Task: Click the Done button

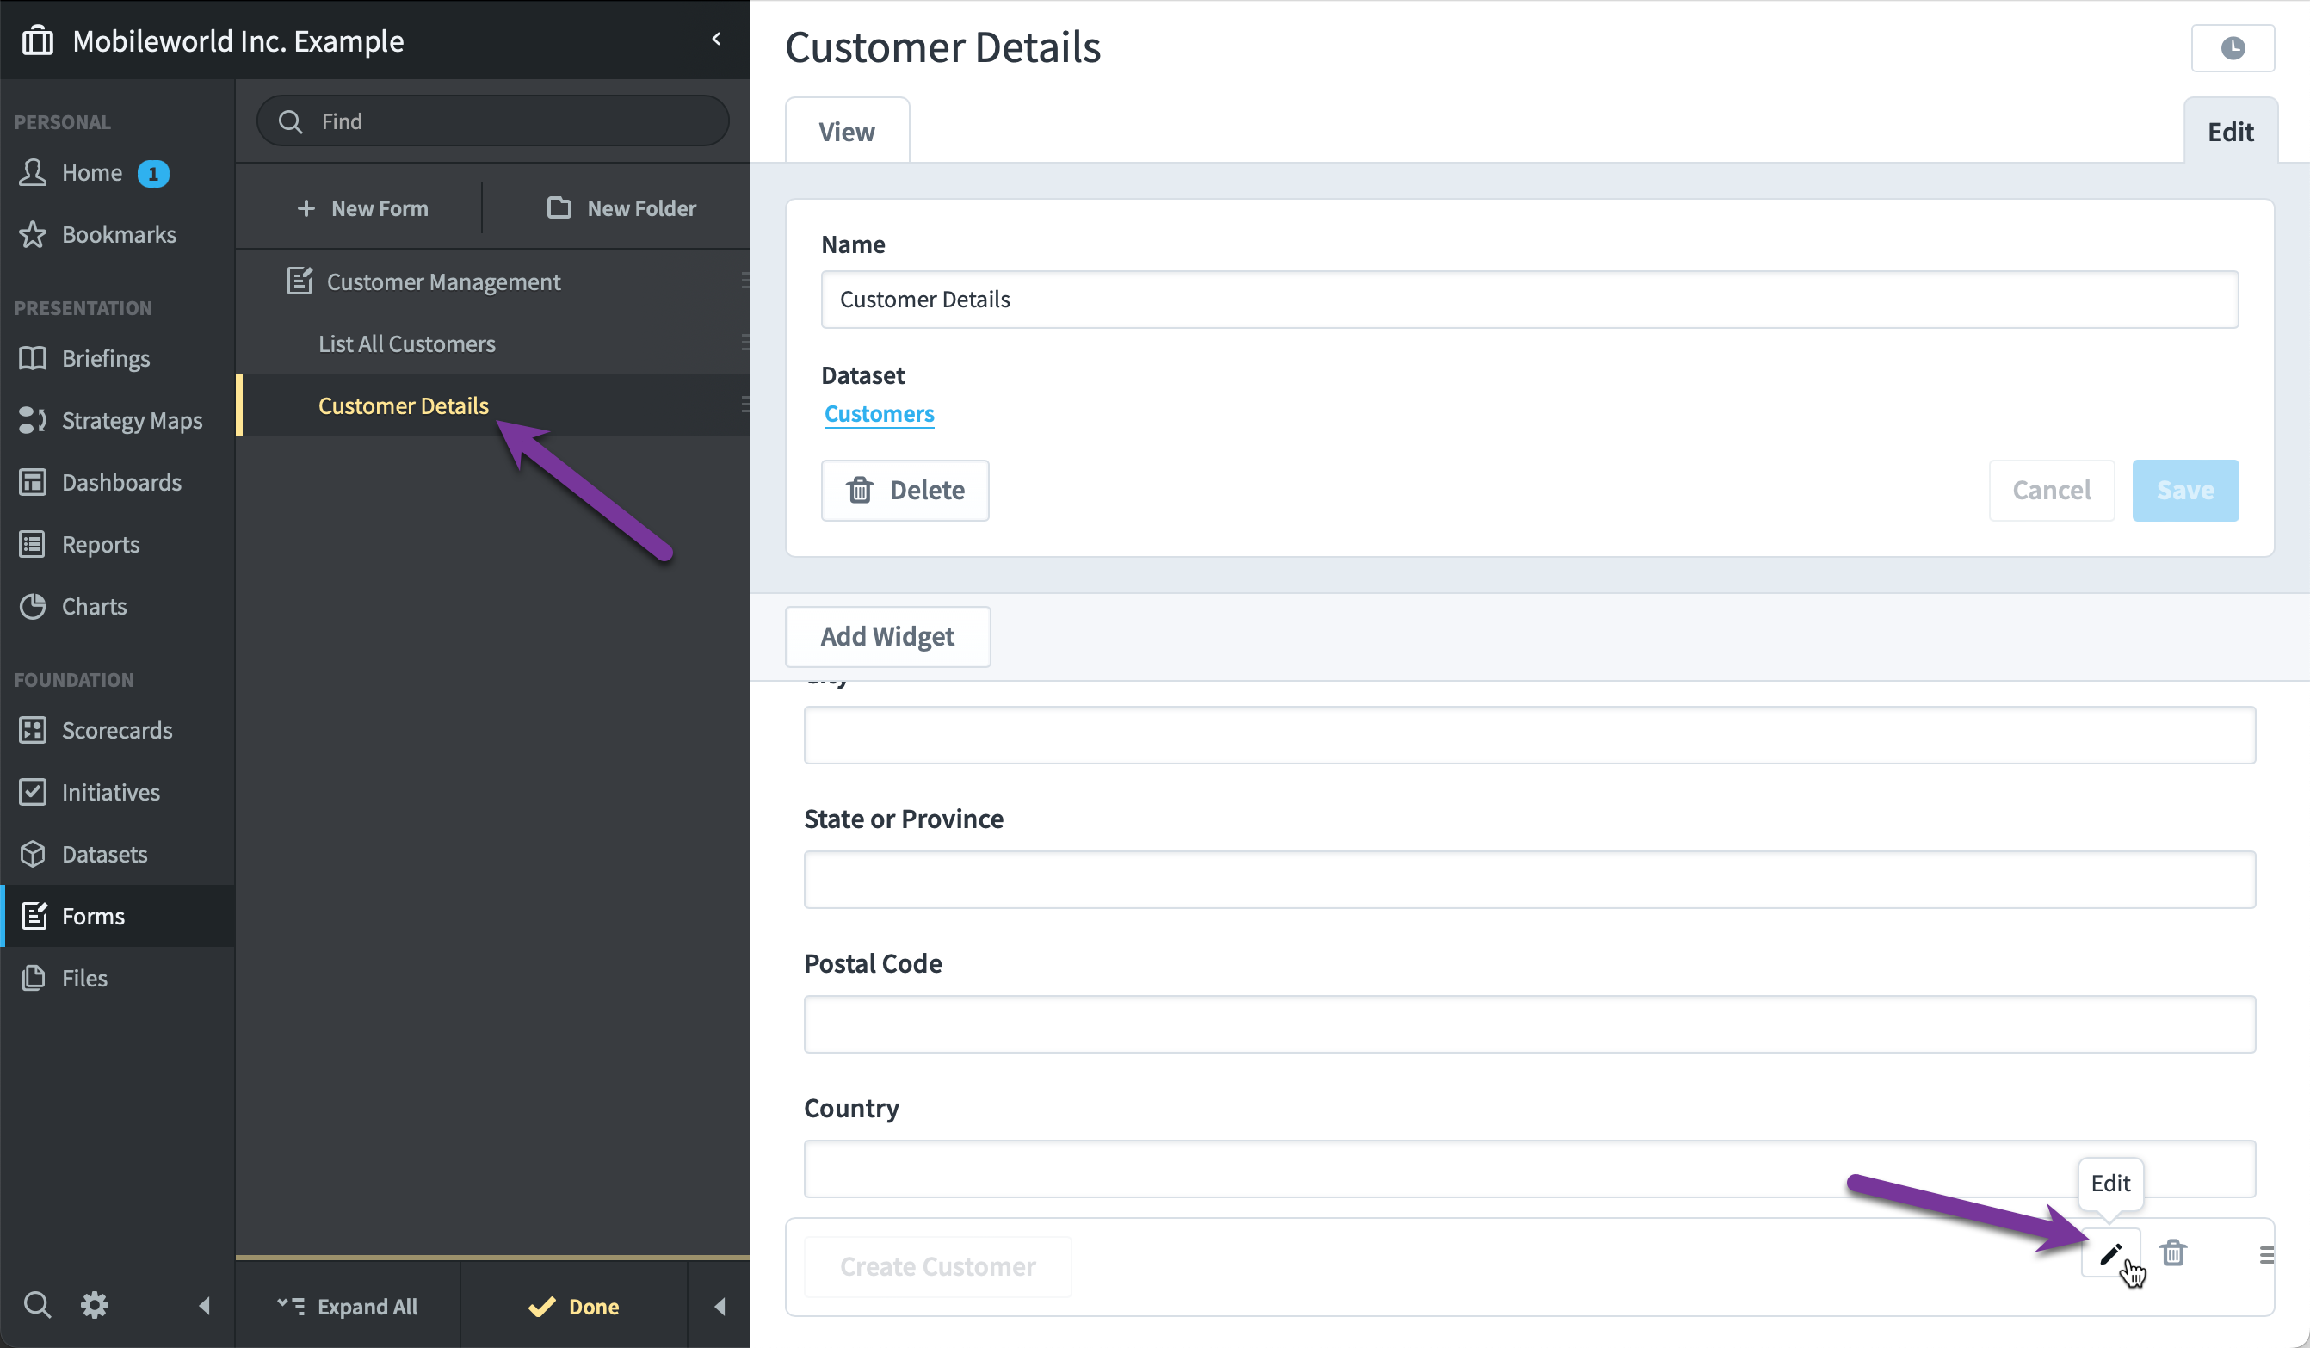Action: (574, 1306)
